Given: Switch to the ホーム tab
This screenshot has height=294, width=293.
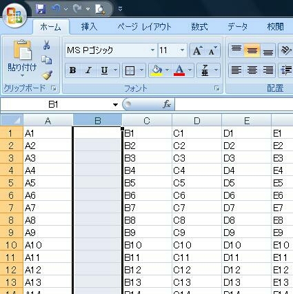Looking at the screenshot, I should click(x=50, y=27).
